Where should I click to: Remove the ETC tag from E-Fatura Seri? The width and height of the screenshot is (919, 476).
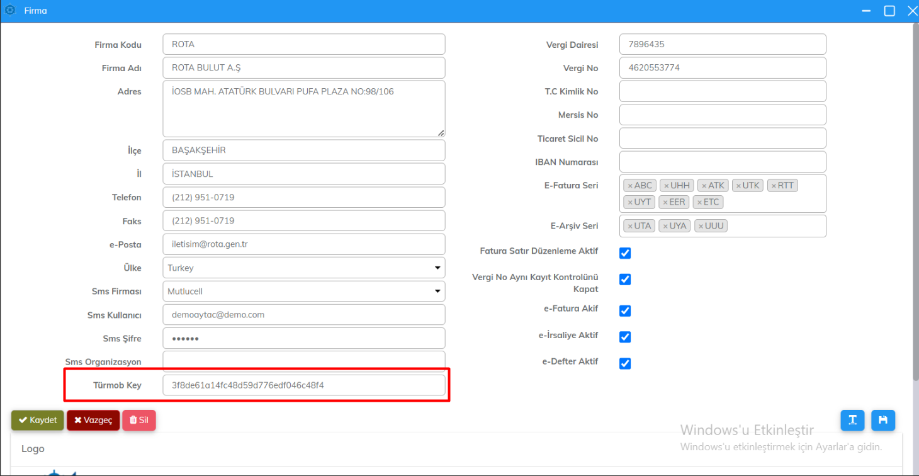point(699,203)
